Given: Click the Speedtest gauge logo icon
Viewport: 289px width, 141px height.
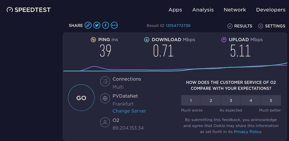Looking at the screenshot, I should [9, 10].
